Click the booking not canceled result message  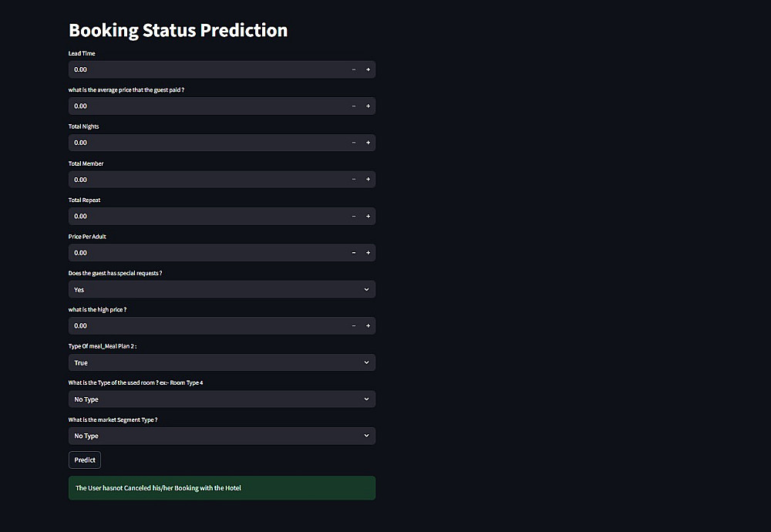pos(221,488)
